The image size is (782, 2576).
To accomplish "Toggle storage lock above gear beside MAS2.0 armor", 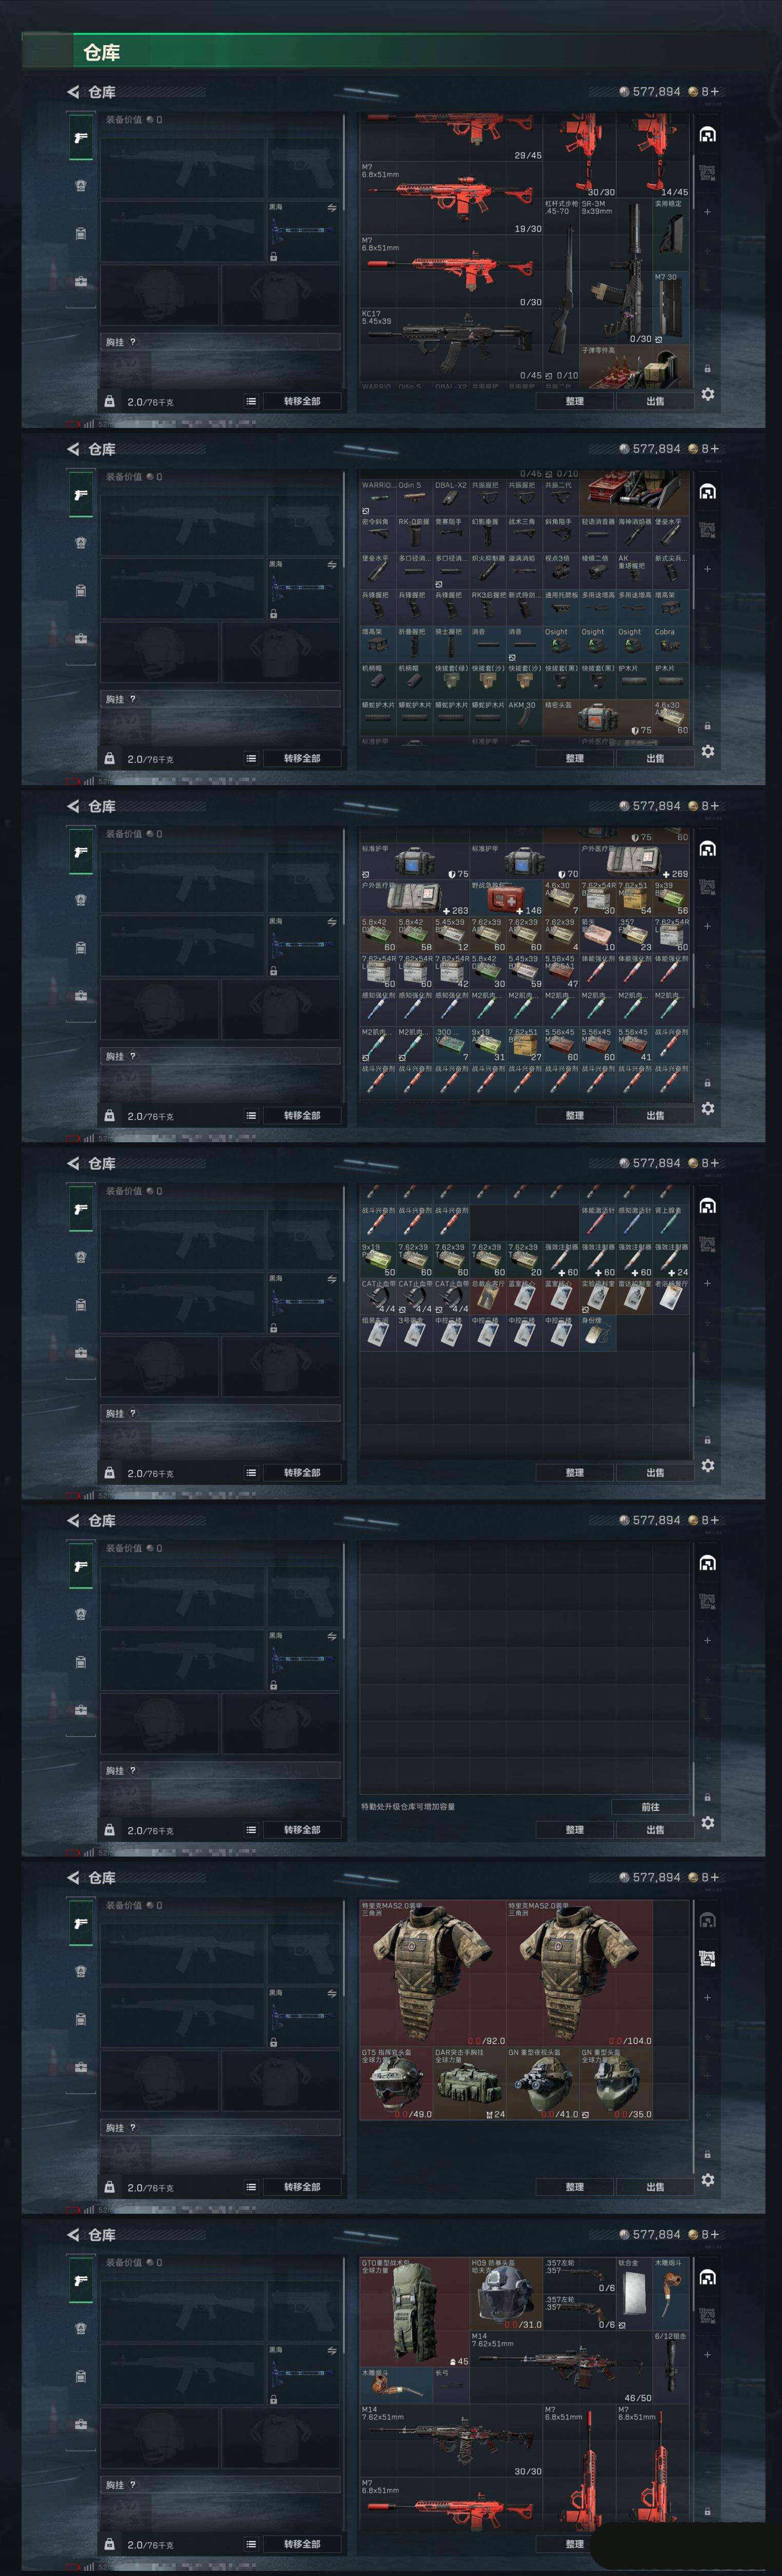I will pyautogui.click(x=707, y=2153).
